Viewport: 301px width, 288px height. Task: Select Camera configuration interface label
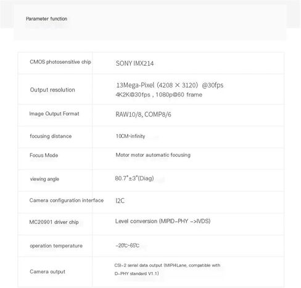[67, 201]
